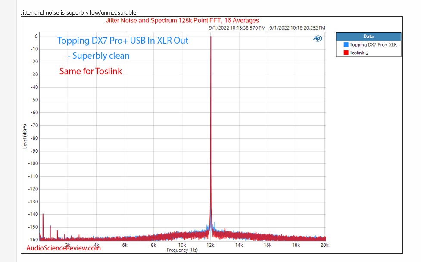Click the AP logo icon in graph corner

[317, 39]
